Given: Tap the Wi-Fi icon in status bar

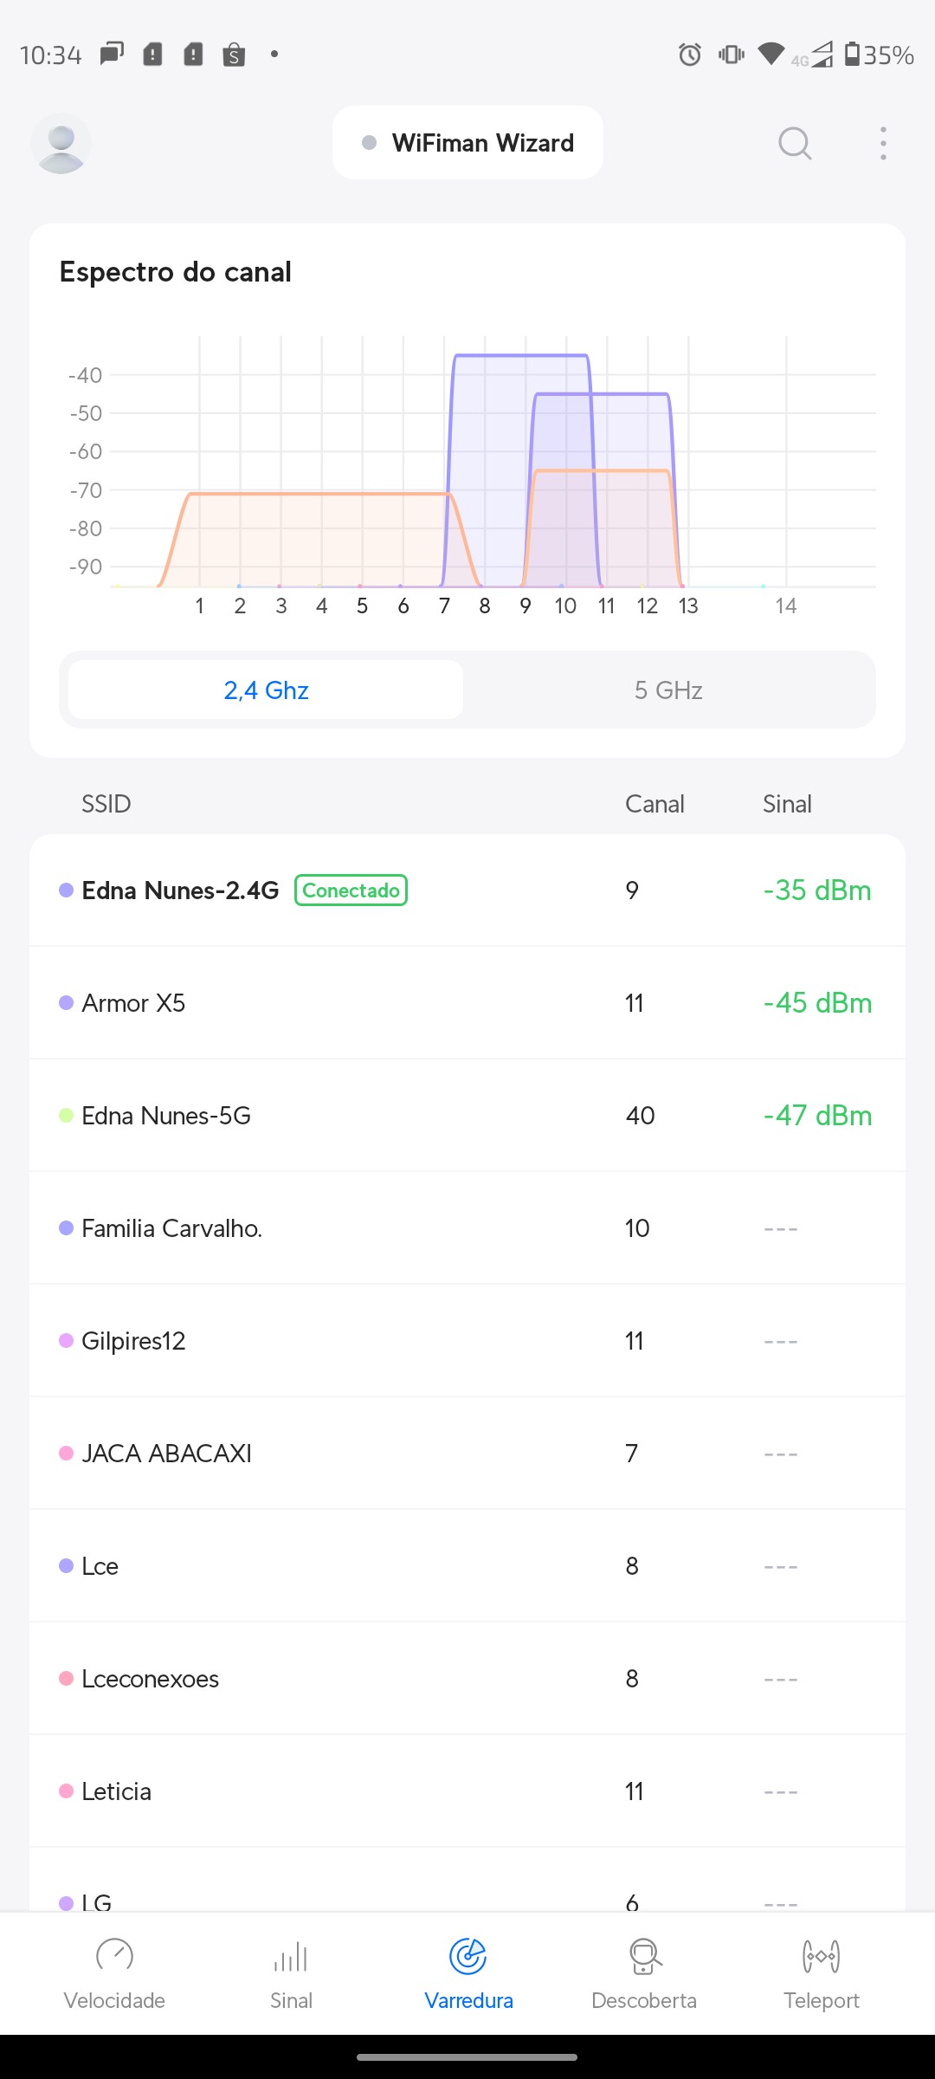Looking at the screenshot, I should [770, 54].
